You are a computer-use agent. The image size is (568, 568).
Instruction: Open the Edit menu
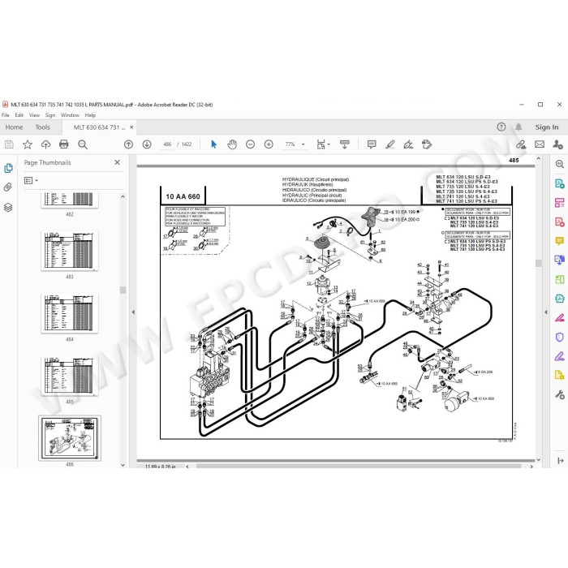[19, 115]
